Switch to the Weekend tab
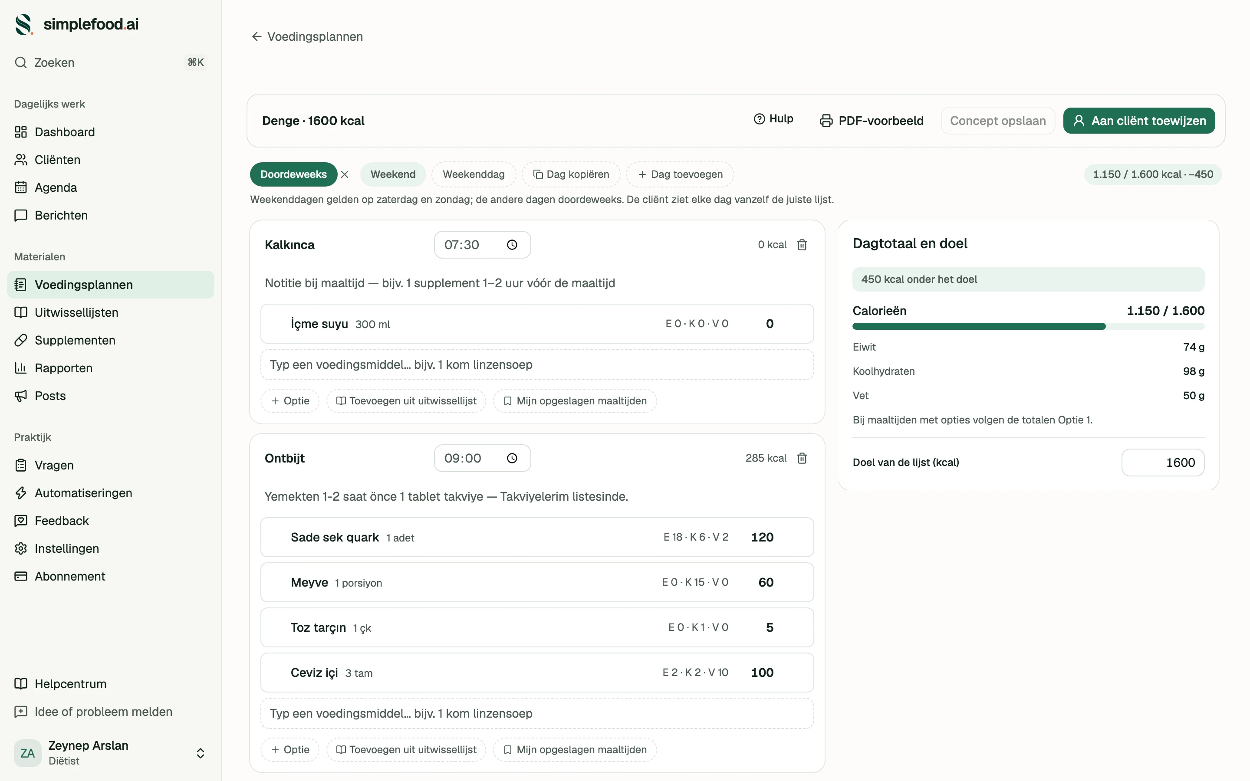Screen dimensions: 1250x781 point(392,174)
